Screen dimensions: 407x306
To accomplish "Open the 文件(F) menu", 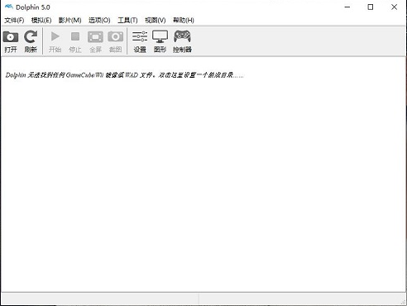I will click(x=14, y=20).
